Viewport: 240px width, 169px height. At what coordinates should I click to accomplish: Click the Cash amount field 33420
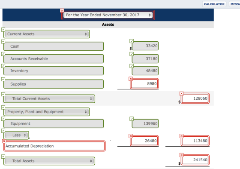pyautogui.click(x=145, y=46)
